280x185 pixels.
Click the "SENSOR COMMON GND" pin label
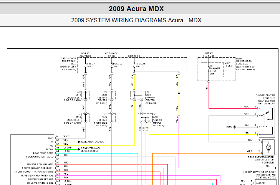pos(40,164)
